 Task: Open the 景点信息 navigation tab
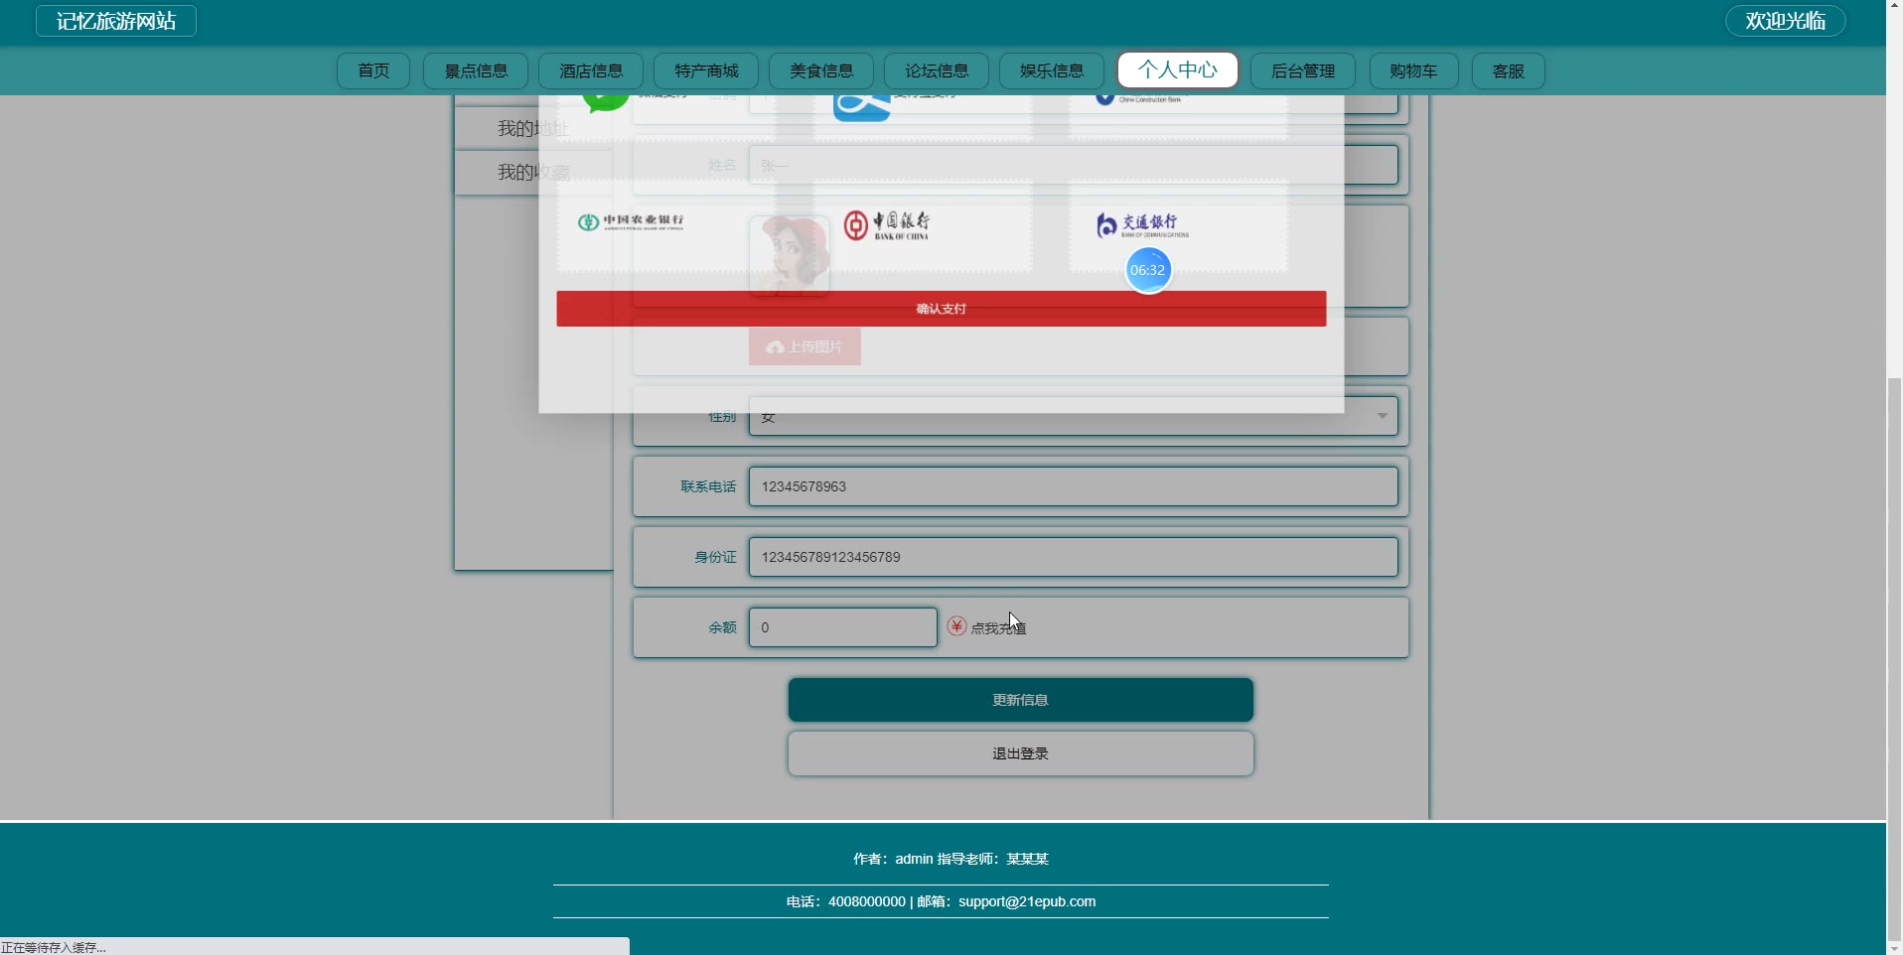[x=476, y=70]
